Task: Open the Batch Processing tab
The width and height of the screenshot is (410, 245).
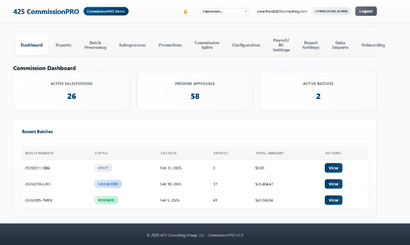Action: 95,45
